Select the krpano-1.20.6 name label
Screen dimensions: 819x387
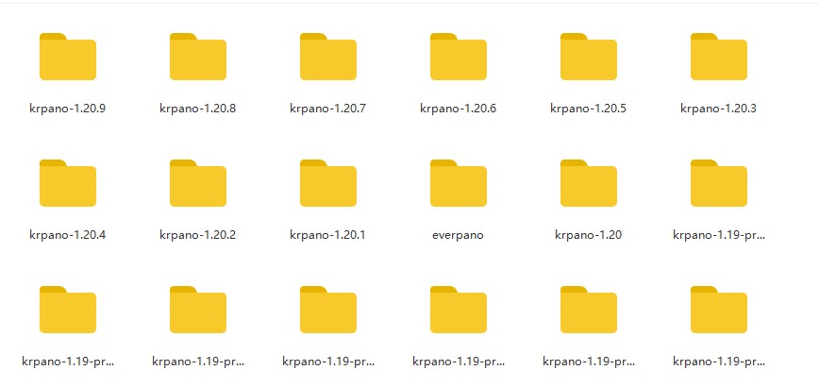click(458, 109)
